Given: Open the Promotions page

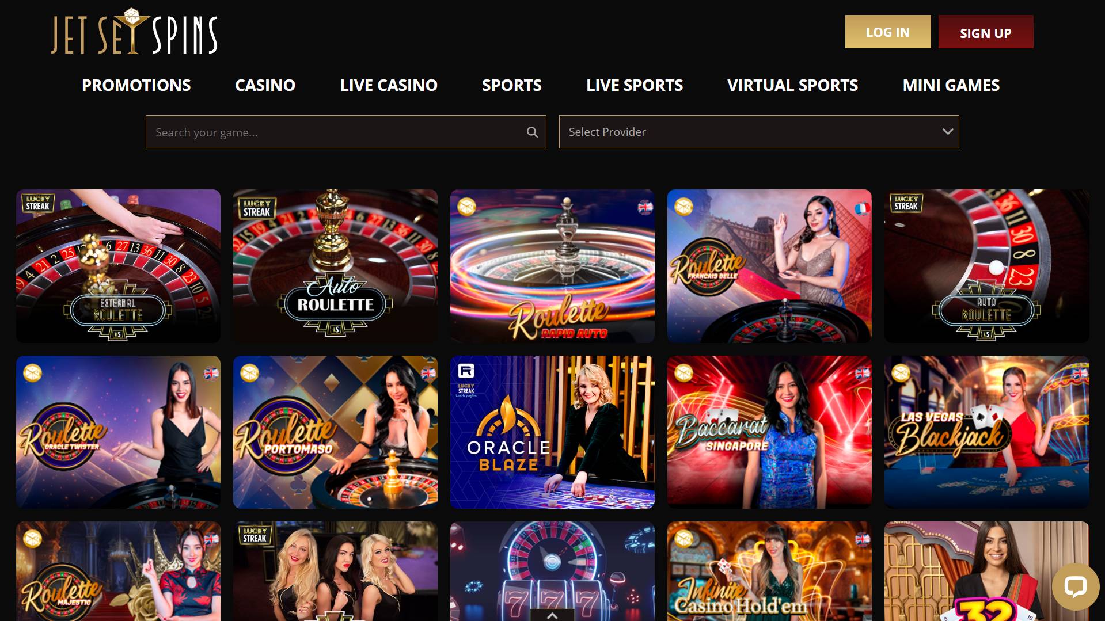Looking at the screenshot, I should (136, 85).
